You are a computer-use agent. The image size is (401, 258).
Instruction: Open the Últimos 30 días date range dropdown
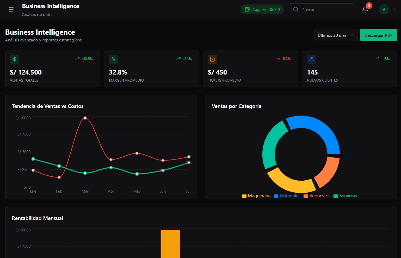(336, 35)
